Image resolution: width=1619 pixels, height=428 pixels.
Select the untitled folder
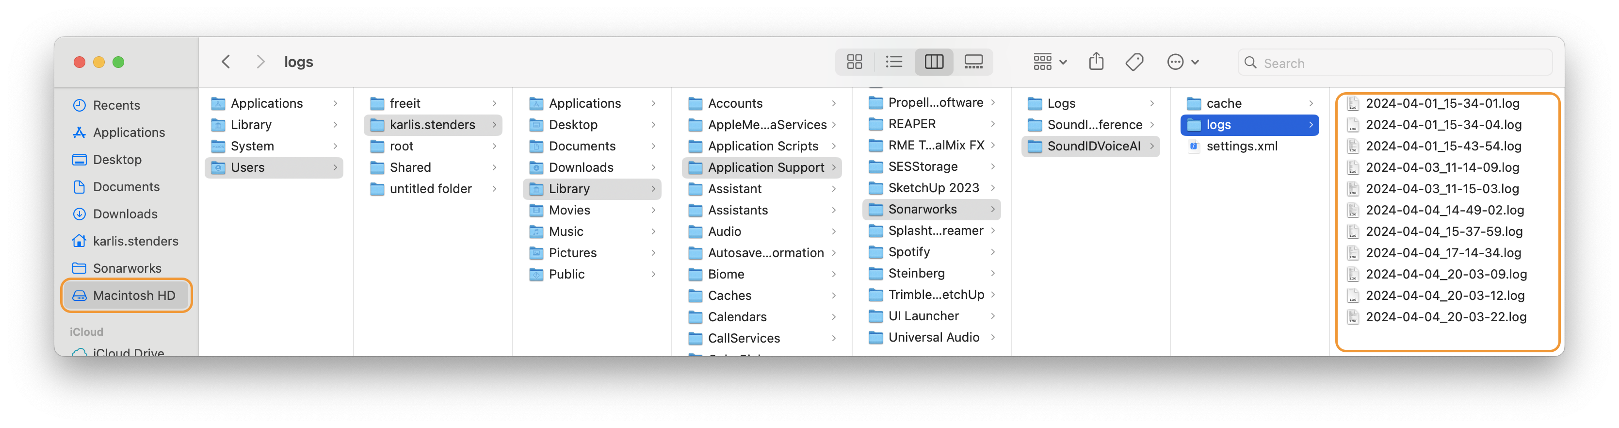[x=433, y=189]
